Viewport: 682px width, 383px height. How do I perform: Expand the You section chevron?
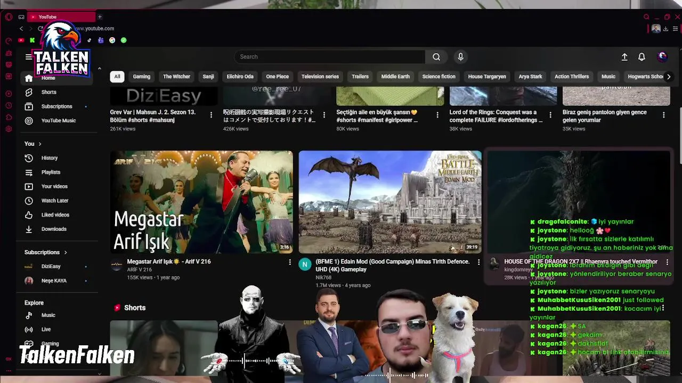pyautogui.click(x=39, y=144)
